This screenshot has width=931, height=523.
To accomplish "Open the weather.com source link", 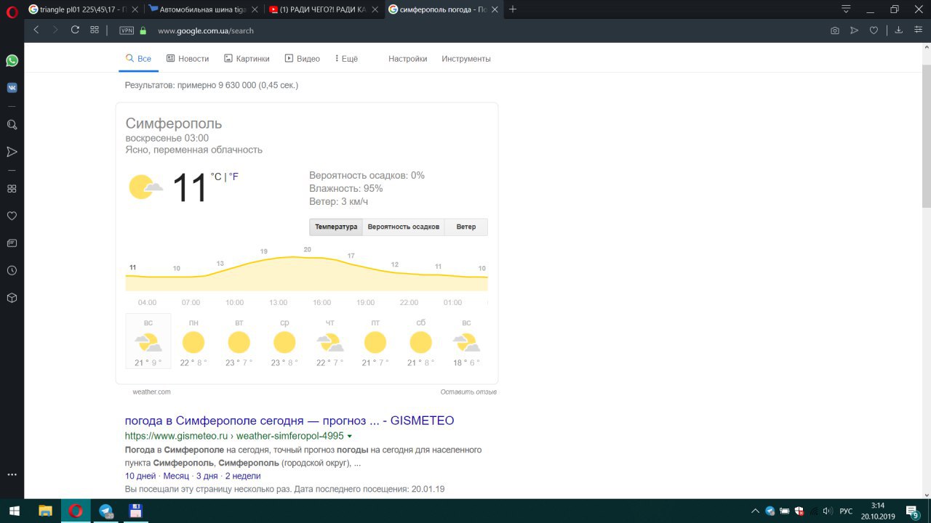I will coord(151,392).
